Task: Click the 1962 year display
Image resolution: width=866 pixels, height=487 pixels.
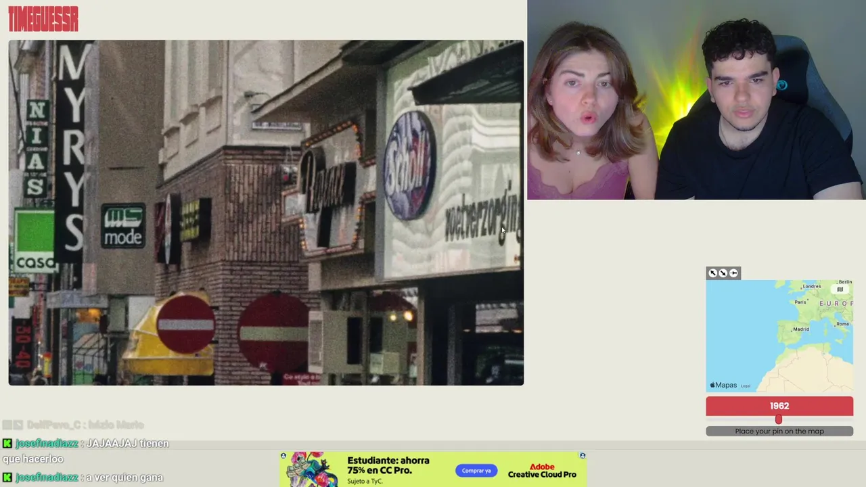Action: click(779, 406)
